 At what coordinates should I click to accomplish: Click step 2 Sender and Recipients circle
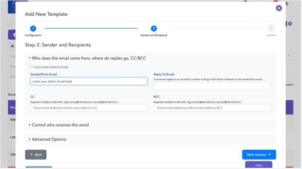pyautogui.click(x=154, y=28)
